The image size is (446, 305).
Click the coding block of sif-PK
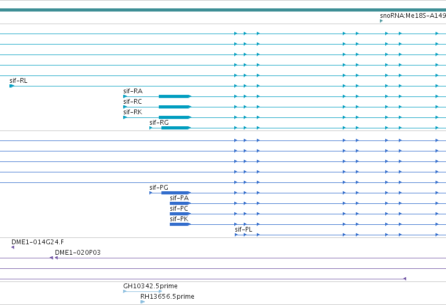click(x=179, y=224)
